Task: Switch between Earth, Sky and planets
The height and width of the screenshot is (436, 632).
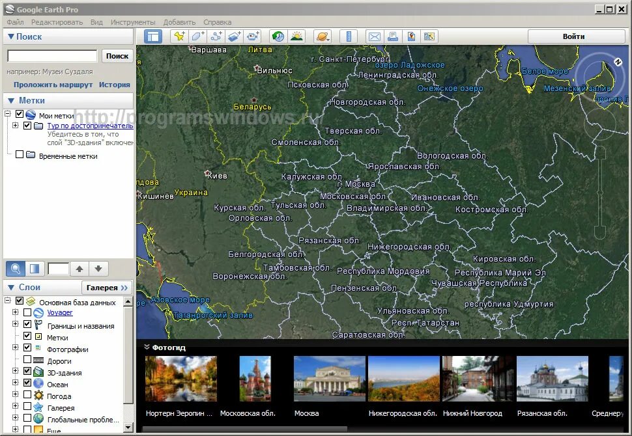Action: 323,36
